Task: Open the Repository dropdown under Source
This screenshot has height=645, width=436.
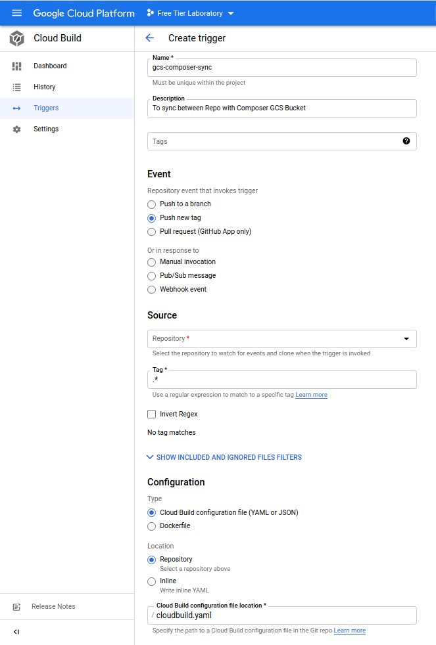Action: tap(282, 339)
